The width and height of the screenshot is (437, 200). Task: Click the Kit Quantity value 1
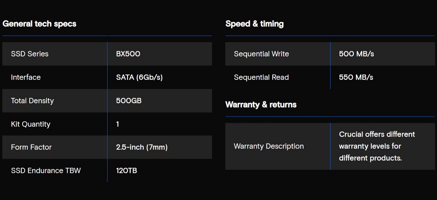118,124
